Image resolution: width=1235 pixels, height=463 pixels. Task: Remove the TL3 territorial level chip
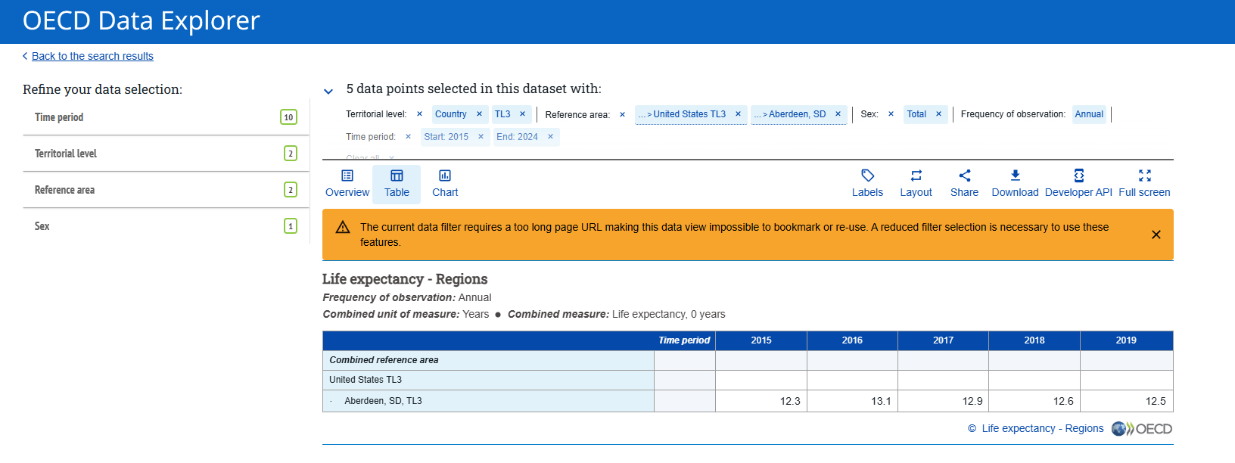tap(522, 114)
